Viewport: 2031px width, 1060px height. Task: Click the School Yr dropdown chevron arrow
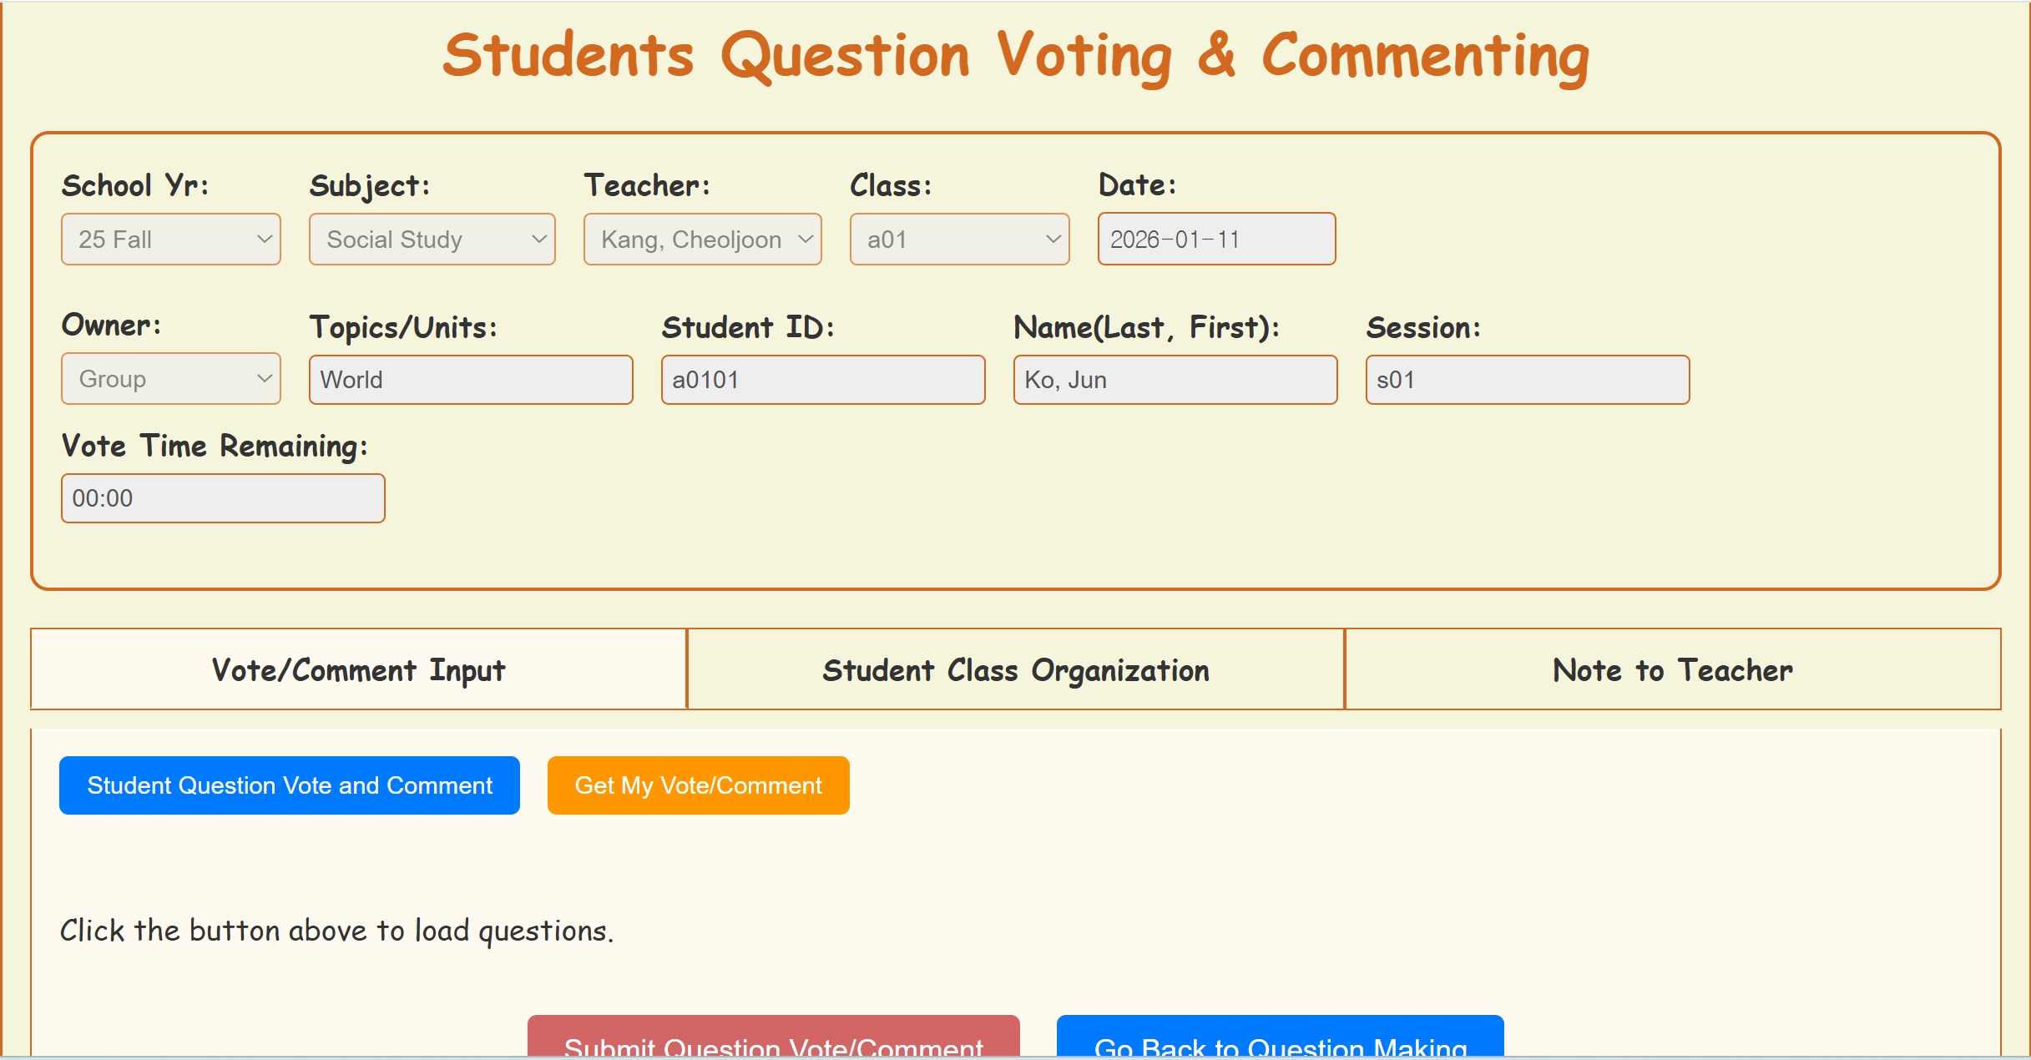click(265, 240)
